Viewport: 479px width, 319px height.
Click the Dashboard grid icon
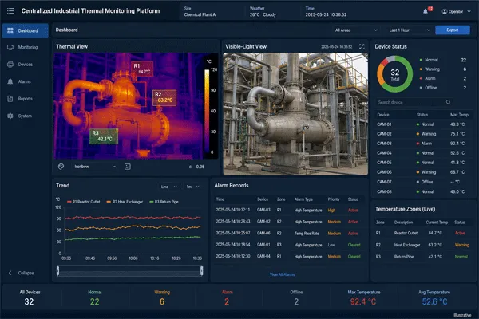10,31
